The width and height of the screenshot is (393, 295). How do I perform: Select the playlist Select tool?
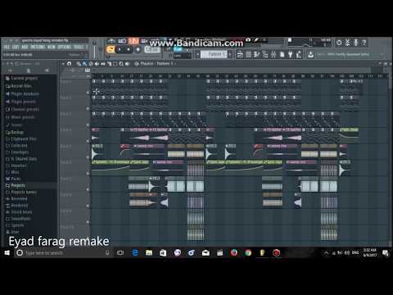coord(115,64)
